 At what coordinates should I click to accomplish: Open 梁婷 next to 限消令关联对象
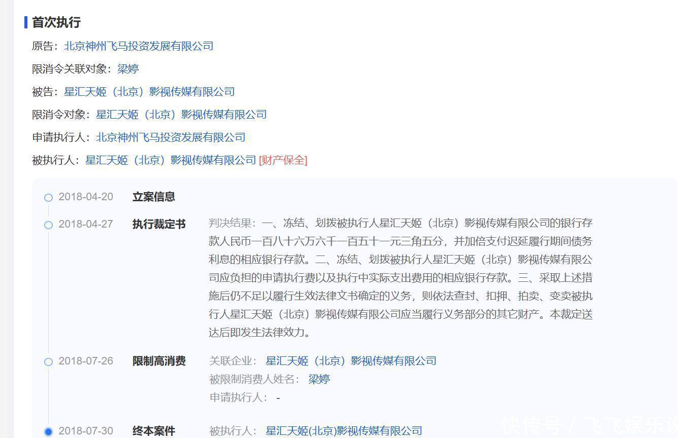pyautogui.click(x=128, y=69)
